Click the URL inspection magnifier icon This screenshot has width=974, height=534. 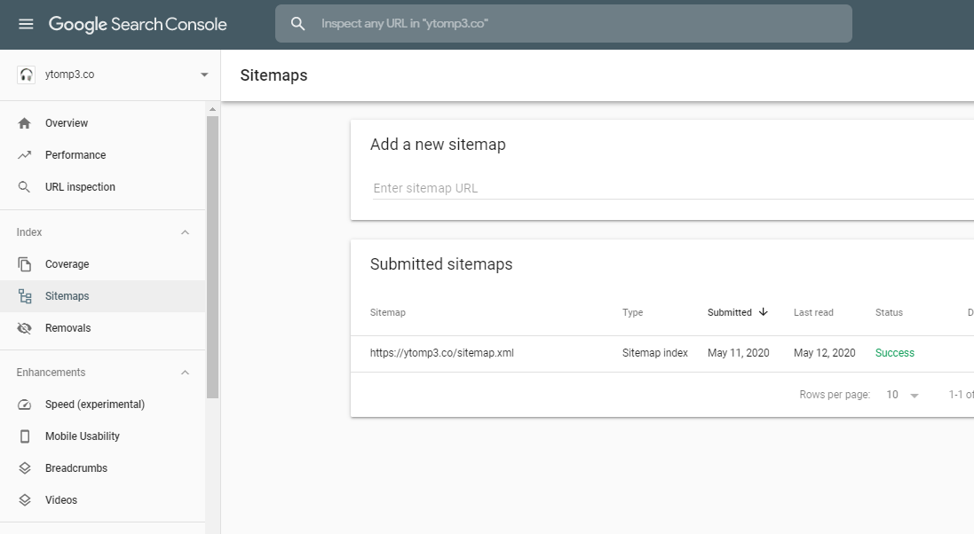24,187
